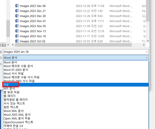Select Open XML 문서 적용 file type
The image size is (155, 129).
(76, 118)
